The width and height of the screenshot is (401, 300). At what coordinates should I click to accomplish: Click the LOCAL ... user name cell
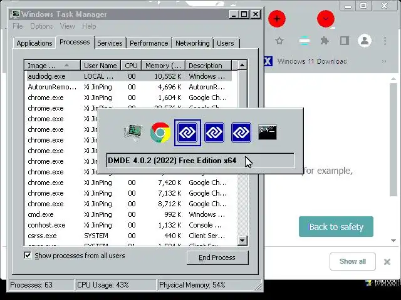point(99,76)
